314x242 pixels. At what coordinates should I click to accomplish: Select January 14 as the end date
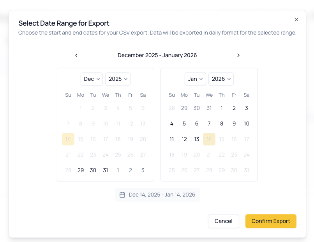(209, 139)
